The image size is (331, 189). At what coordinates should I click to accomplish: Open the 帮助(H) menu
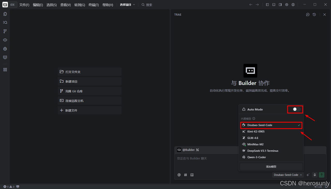point(108,5)
